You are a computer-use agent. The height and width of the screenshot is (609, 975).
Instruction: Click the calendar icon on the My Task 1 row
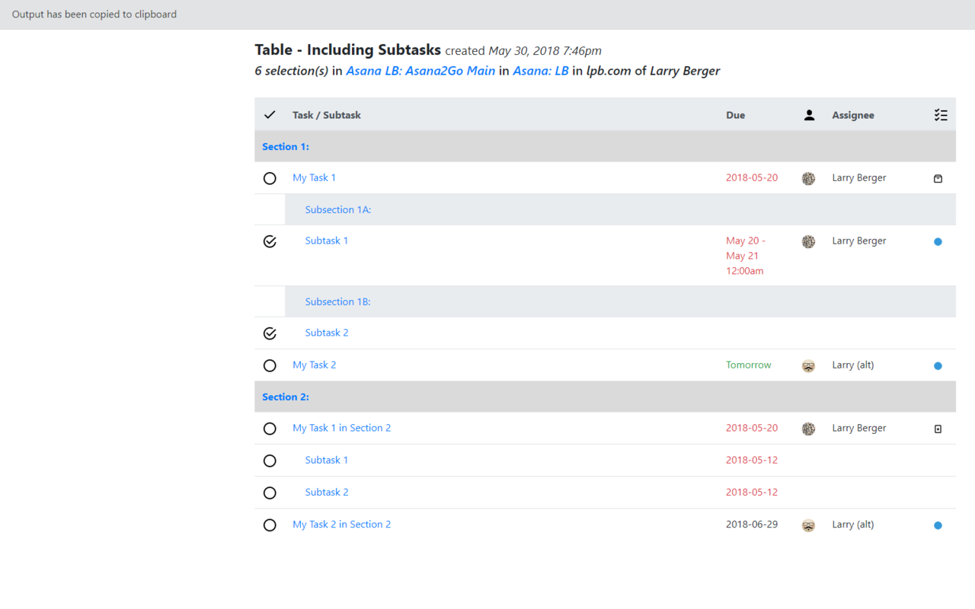pyautogui.click(x=938, y=177)
